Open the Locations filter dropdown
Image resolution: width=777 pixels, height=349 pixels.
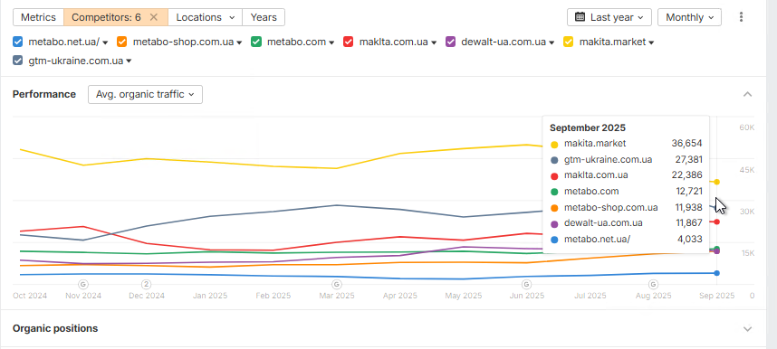pos(206,17)
